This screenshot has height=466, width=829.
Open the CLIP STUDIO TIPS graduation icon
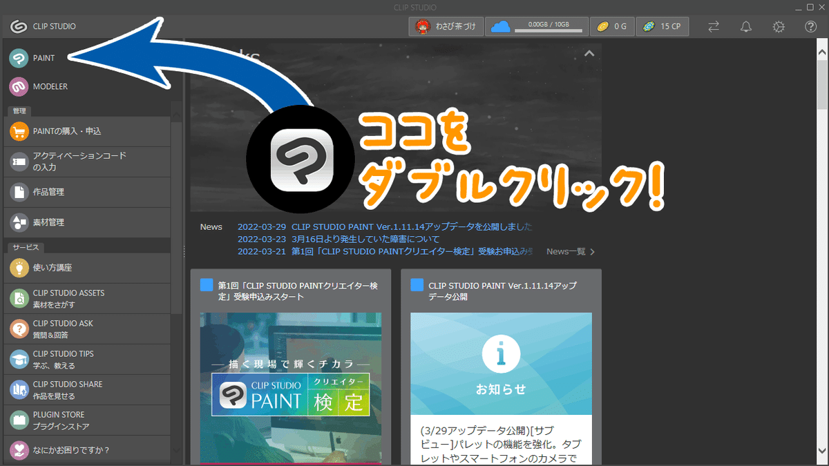[19, 359]
